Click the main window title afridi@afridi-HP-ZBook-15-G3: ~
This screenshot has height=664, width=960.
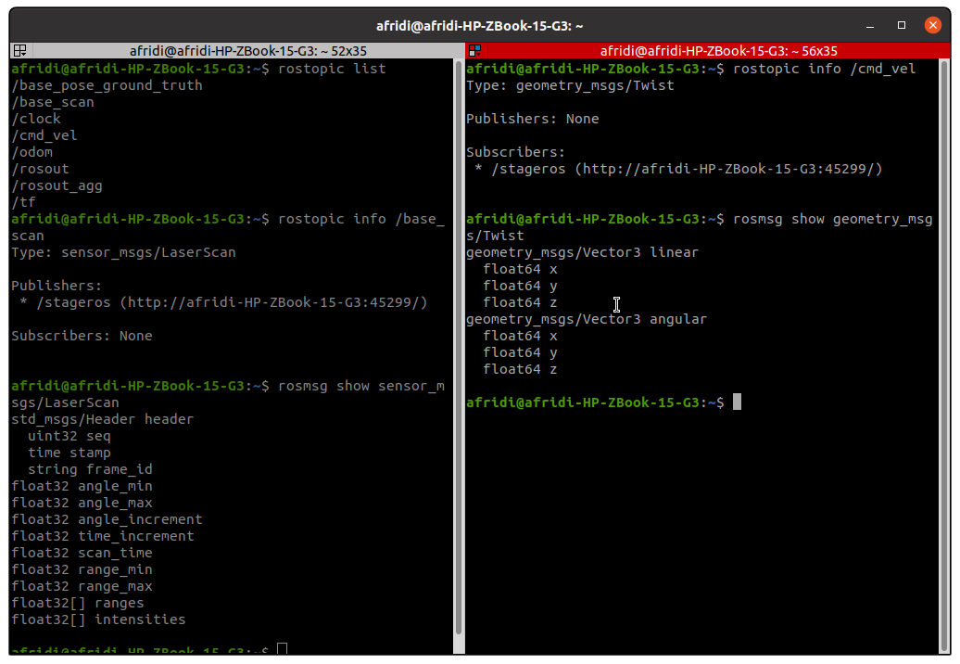pyautogui.click(x=479, y=26)
